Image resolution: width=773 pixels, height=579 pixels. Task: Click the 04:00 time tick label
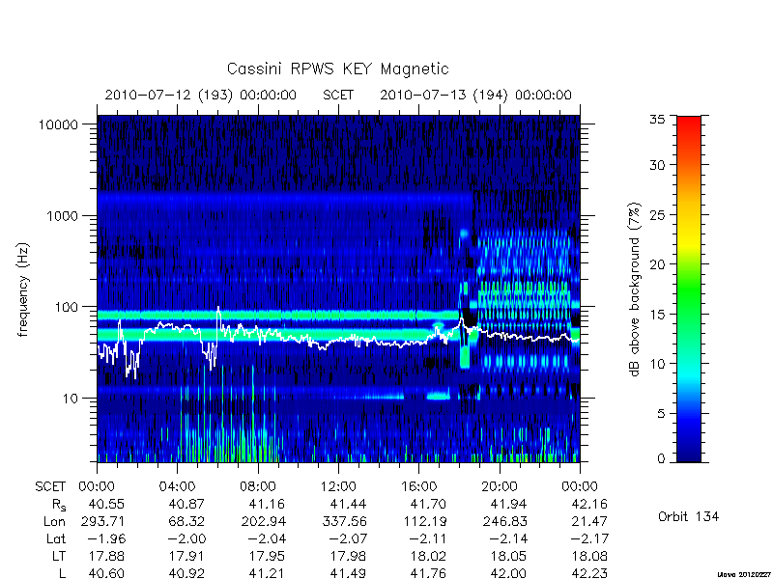pyautogui.click(x=178, y=487)
